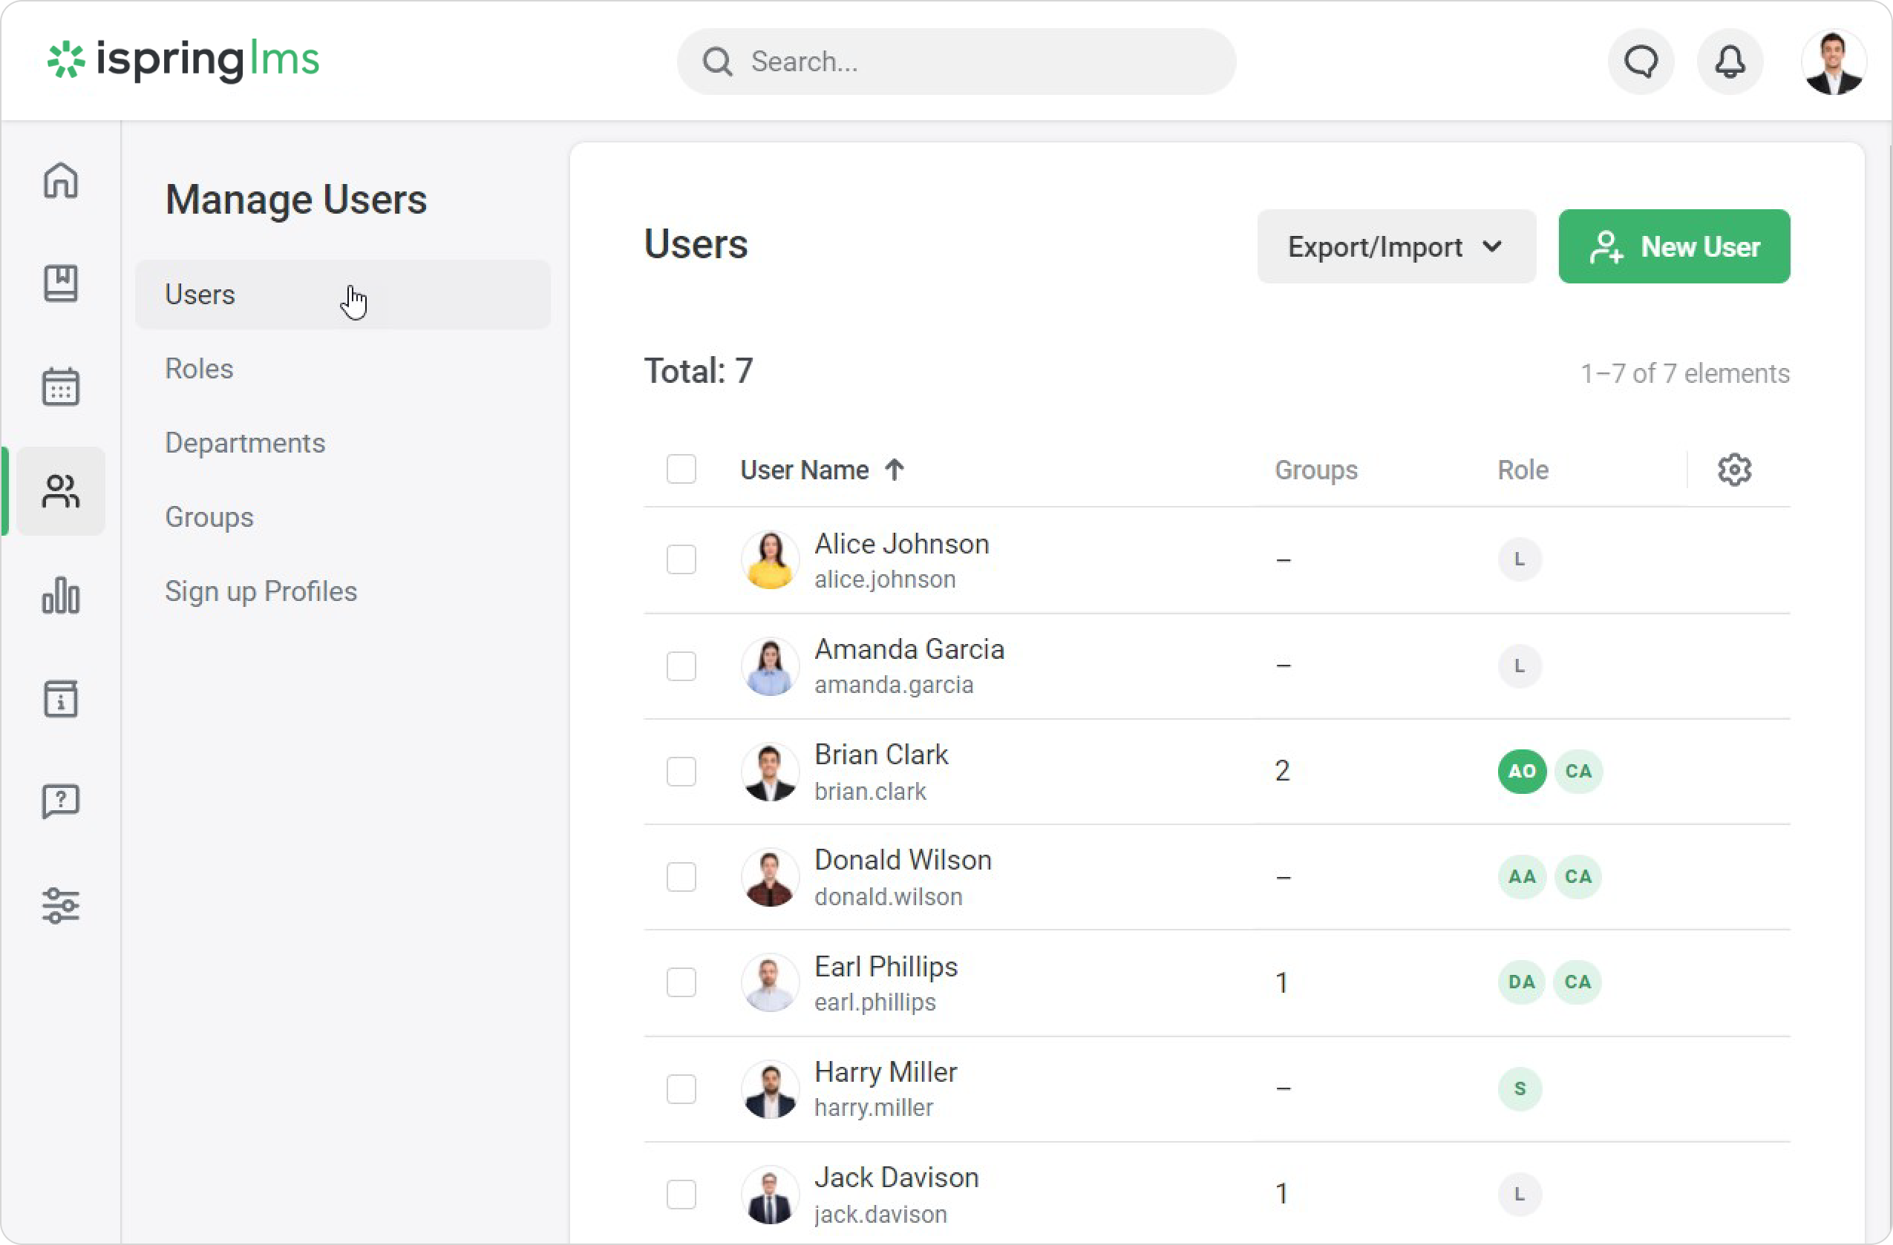1893x1245 pixels.
Task: Check the box next to Alice Johnson
Action: click(x=681, y=559)
